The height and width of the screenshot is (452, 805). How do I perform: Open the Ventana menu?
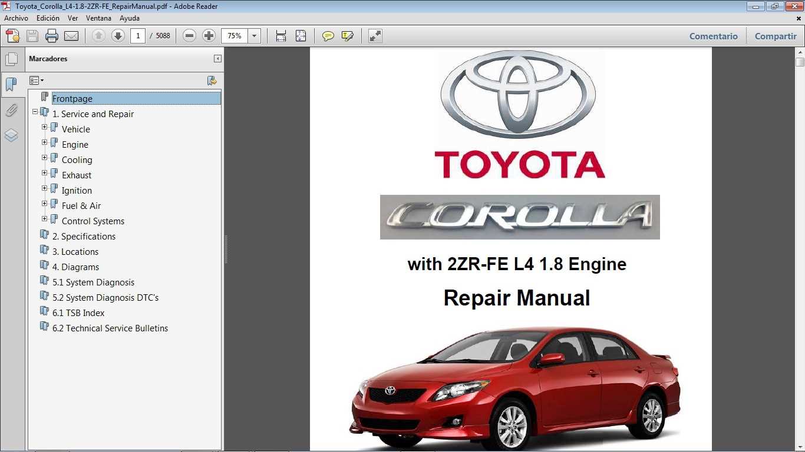98,18
